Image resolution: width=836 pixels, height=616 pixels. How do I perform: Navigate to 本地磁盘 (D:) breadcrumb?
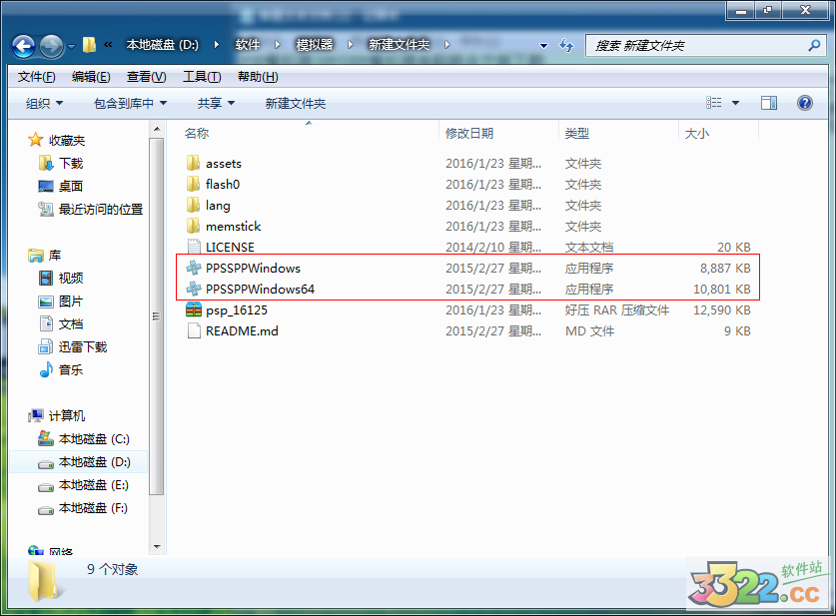pyautogui.click(x=162, y=45)
